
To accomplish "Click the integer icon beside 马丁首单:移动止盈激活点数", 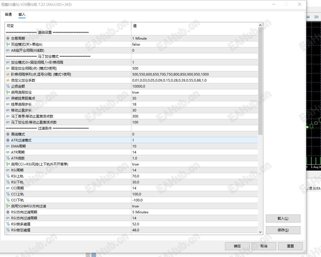I will click(8, 116).
